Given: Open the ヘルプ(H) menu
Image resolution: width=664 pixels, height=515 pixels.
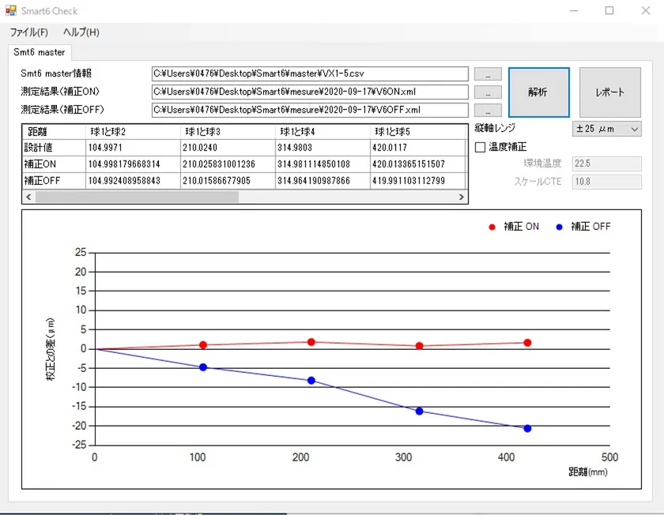Looking at the screenshot, I should [x=81, y=32].
